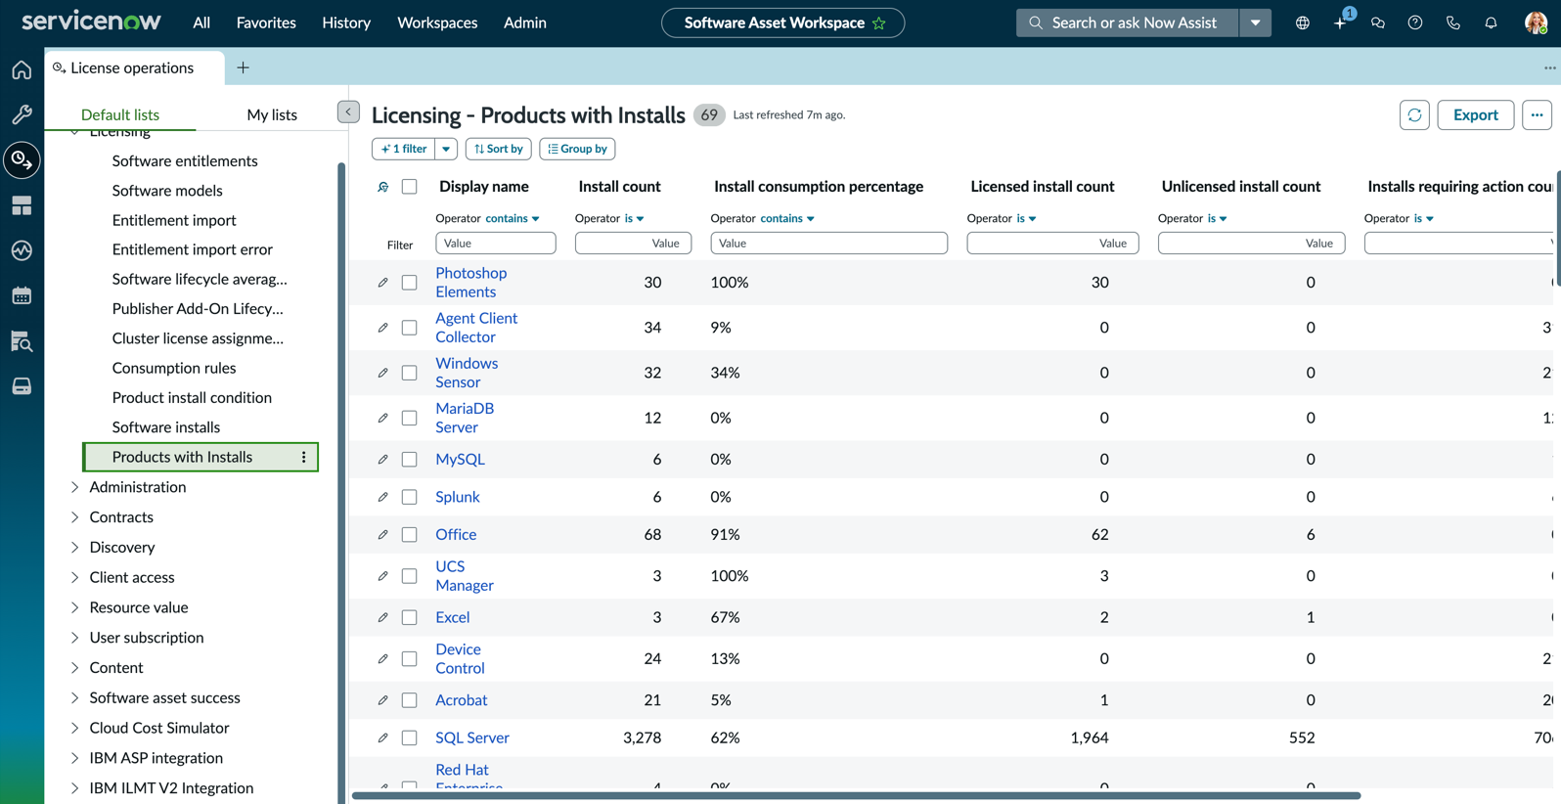The width and height of the screenshot is (1561, 804).
Task: Check the MariaDB Server row checkbox
Action: [409, 418]
